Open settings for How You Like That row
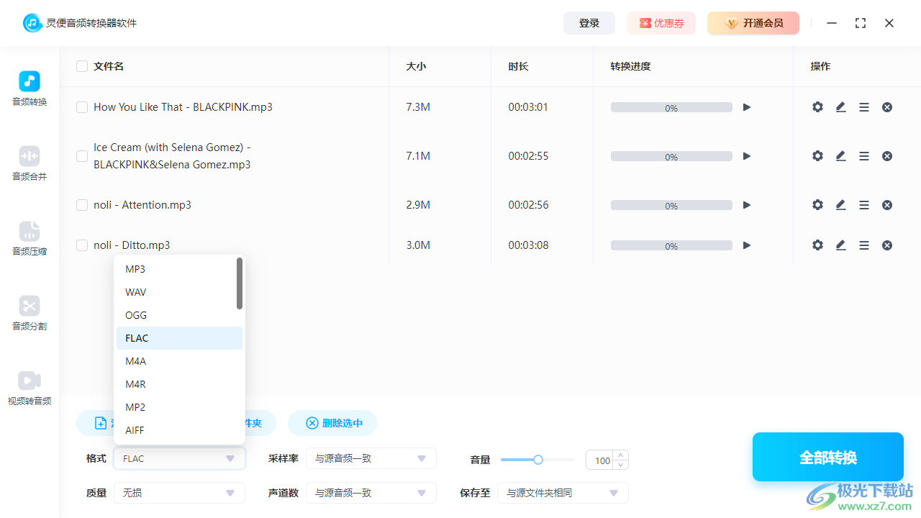 (817, 107)
